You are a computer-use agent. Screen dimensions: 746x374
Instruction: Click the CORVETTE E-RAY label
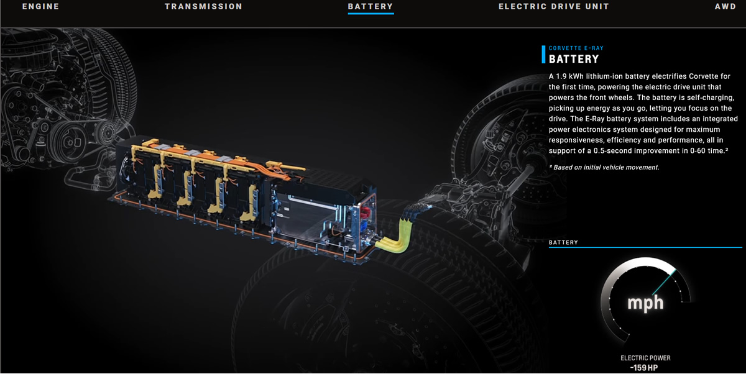[x=576, y=48]
